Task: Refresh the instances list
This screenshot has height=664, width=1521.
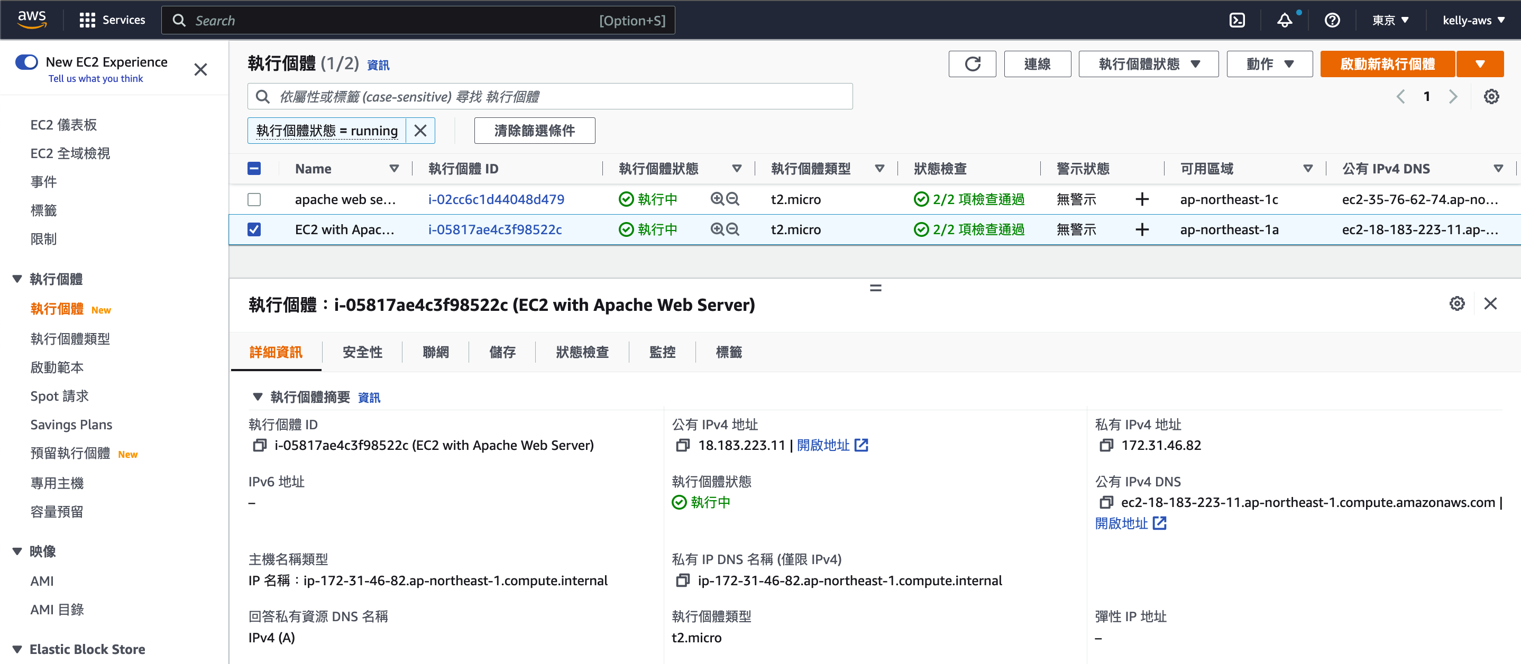Action: [972, 64]
